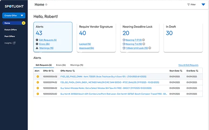The width and height of the screenshot is (209, 130).
Task: Switch to the Warnings (15) tab
Action: (77, 65)
